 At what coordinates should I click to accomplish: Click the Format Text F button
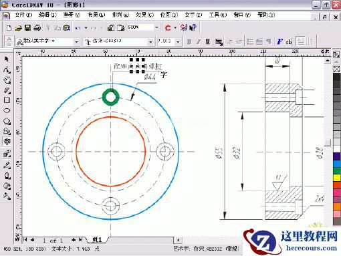[279, 41]
